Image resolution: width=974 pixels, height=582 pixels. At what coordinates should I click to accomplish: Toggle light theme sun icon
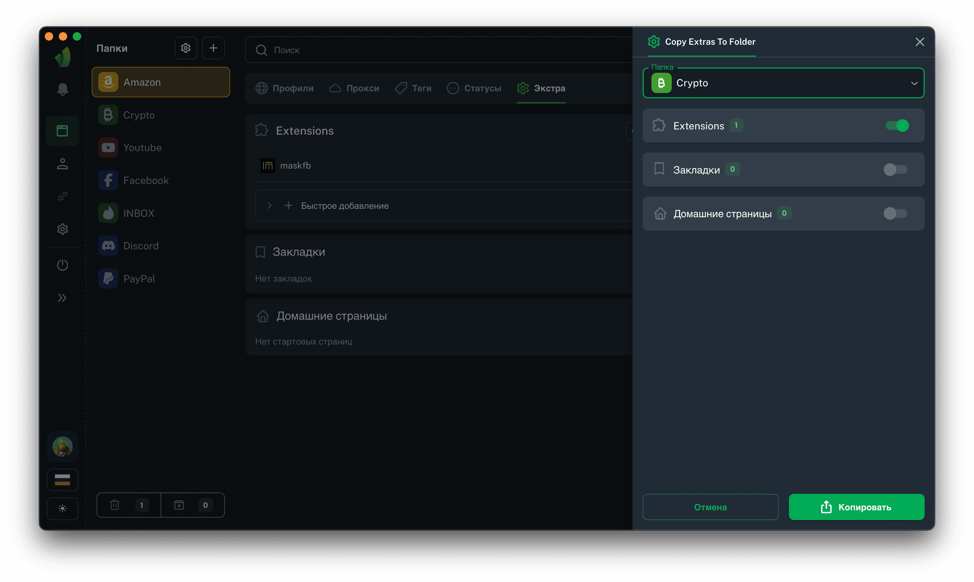coord(62,508)
